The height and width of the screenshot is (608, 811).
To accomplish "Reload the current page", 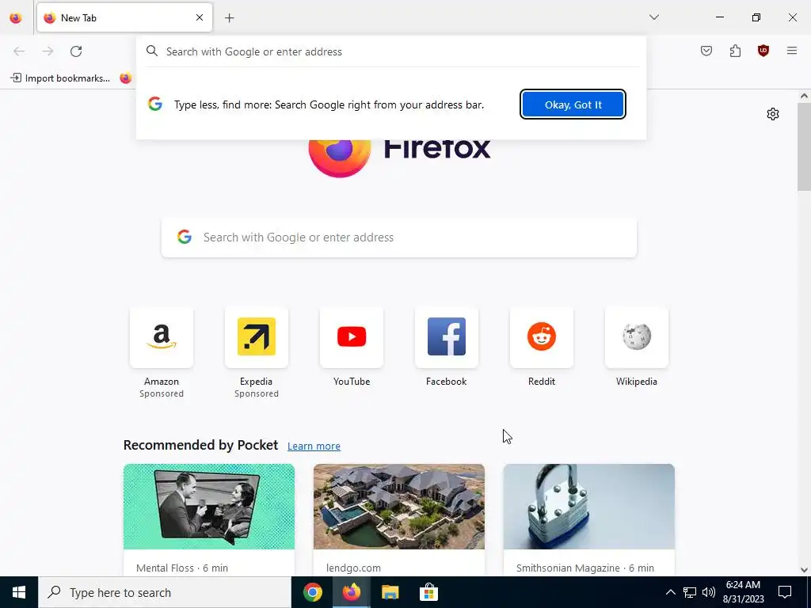I will click(76, 51).
